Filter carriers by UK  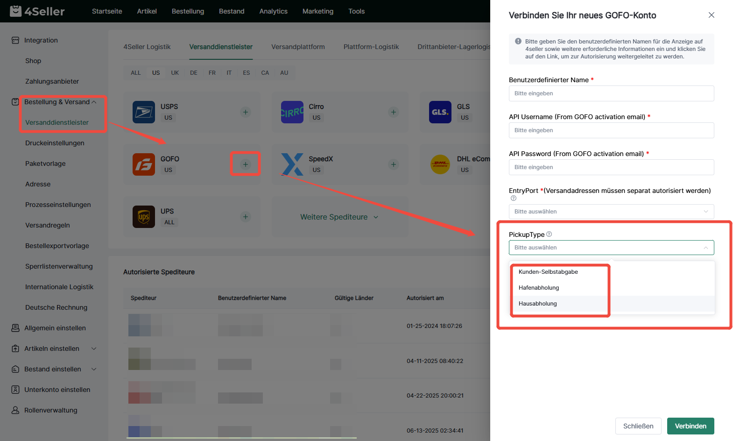click(x=175, y=73)
